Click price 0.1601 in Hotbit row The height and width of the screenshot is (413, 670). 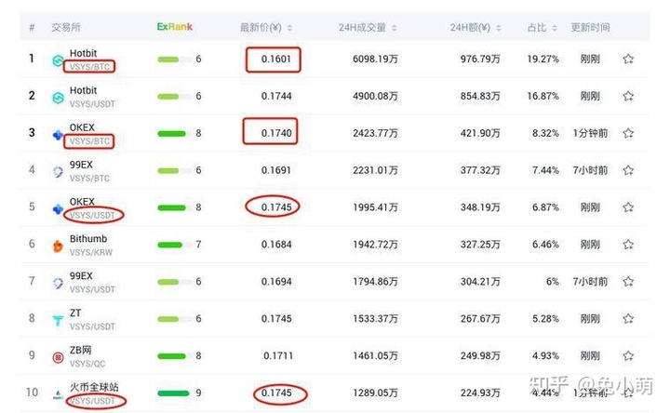click(x=276, y=59)
